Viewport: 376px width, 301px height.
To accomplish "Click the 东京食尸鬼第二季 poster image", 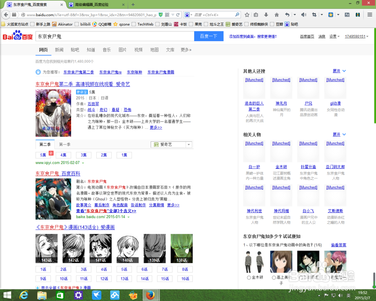I will tap(53, 113).
